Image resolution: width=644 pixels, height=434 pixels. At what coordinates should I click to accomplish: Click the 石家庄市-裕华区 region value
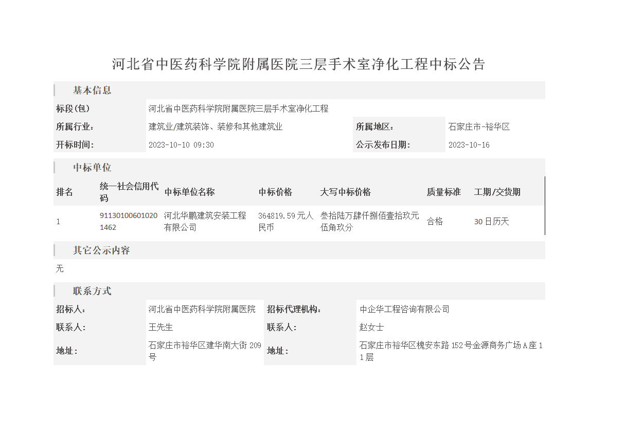[x=479, y=126]
